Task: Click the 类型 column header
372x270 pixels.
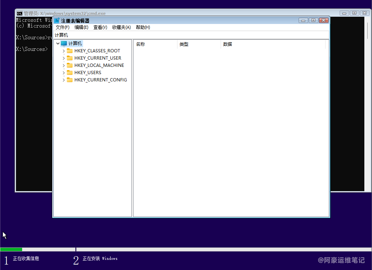Action: tap(184, 44)
